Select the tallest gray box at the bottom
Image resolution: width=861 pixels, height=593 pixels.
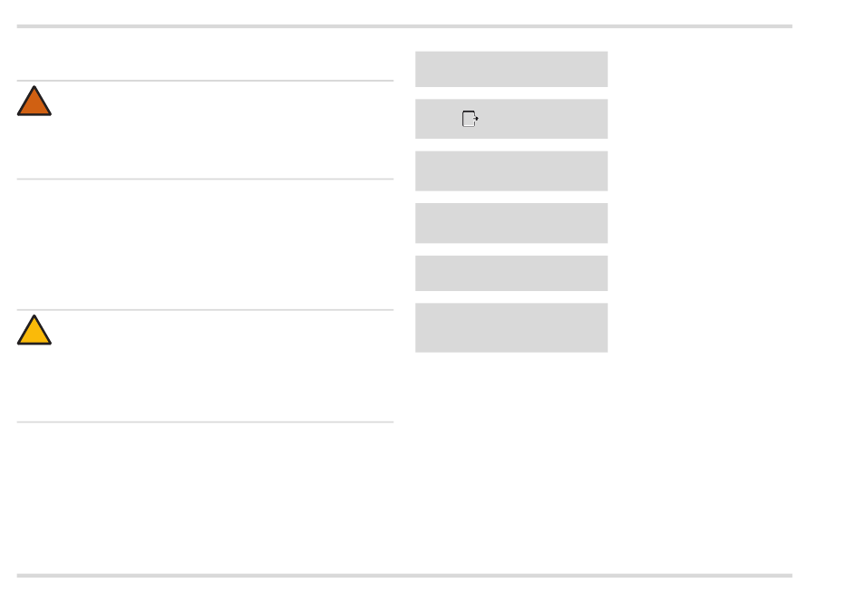click(511, 327)
